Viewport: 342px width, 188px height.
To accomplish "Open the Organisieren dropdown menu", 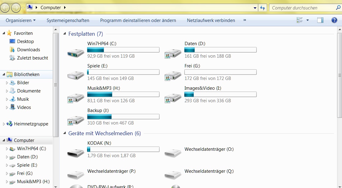I will pos(20,20).
